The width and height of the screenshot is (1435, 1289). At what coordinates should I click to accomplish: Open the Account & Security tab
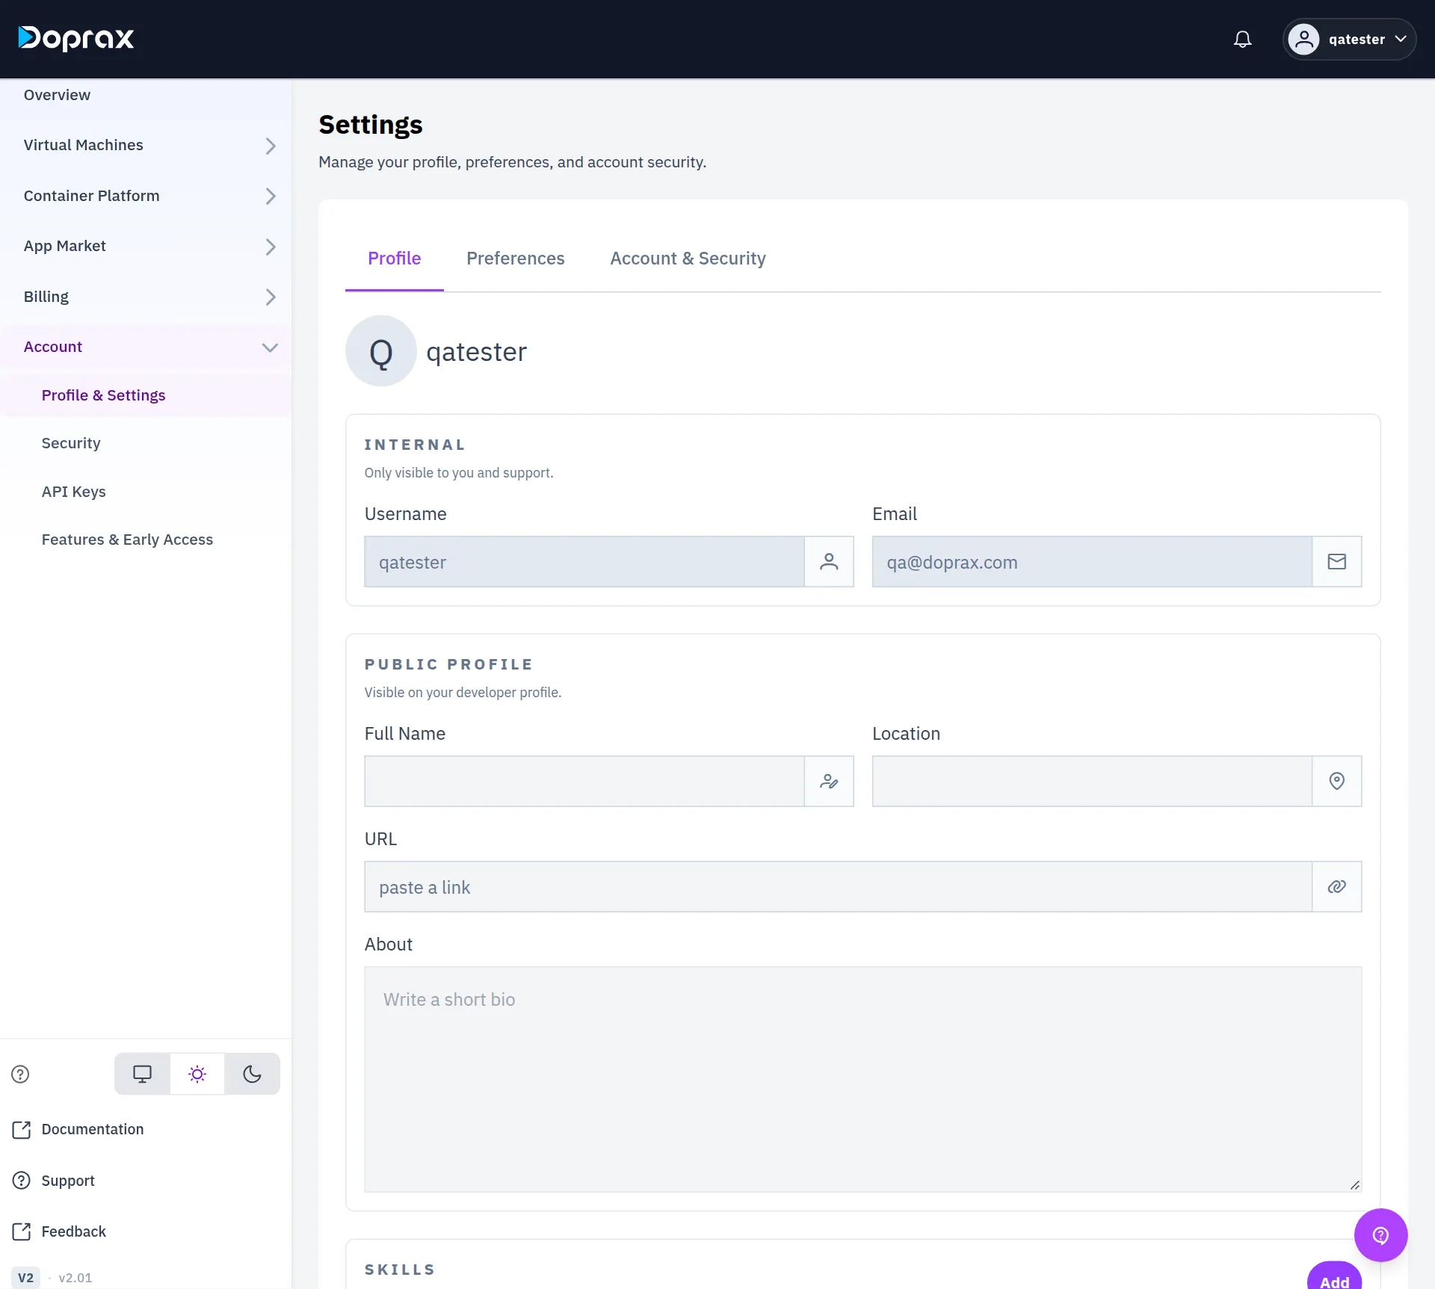point(688,259)
